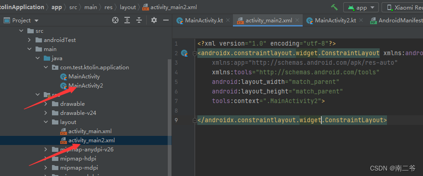Click the fold marker at closing ConstraintLayout tag
423x176 pixels.
pos(195,120)
